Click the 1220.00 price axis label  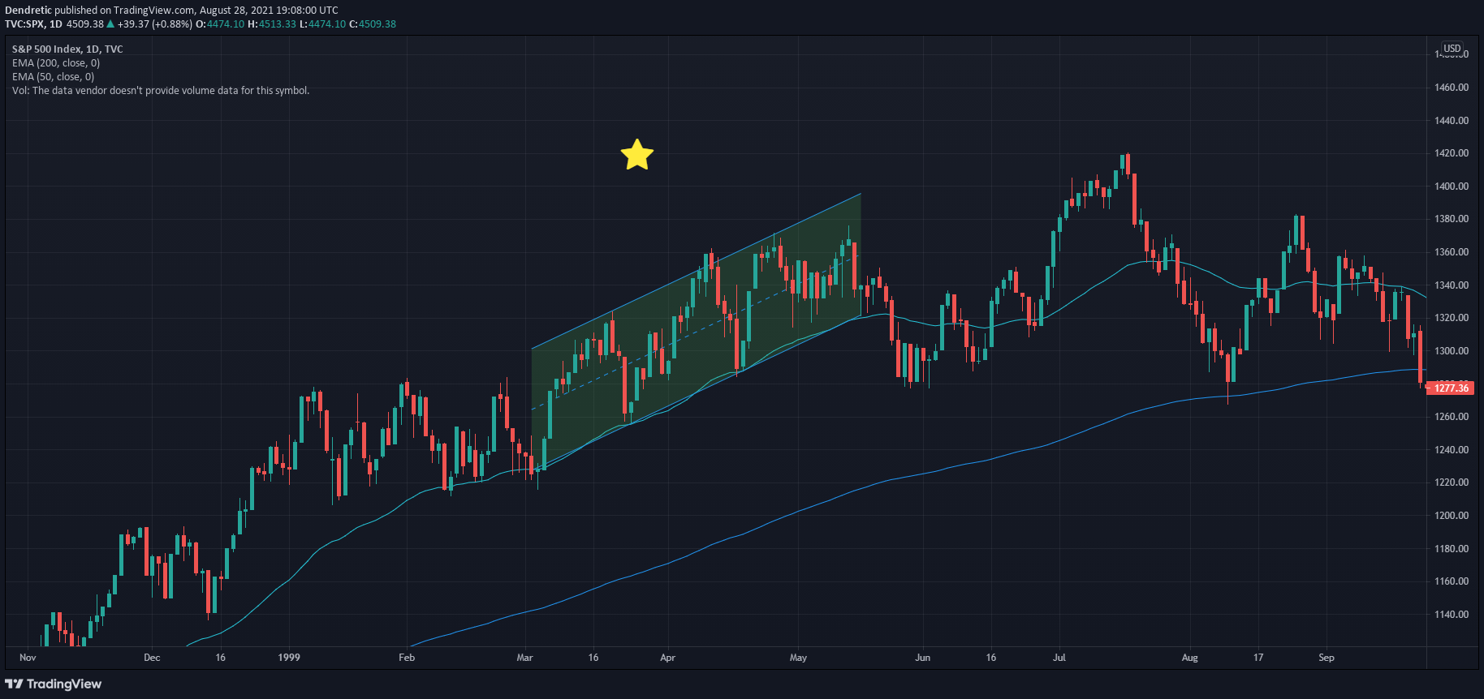[1452, 482]
